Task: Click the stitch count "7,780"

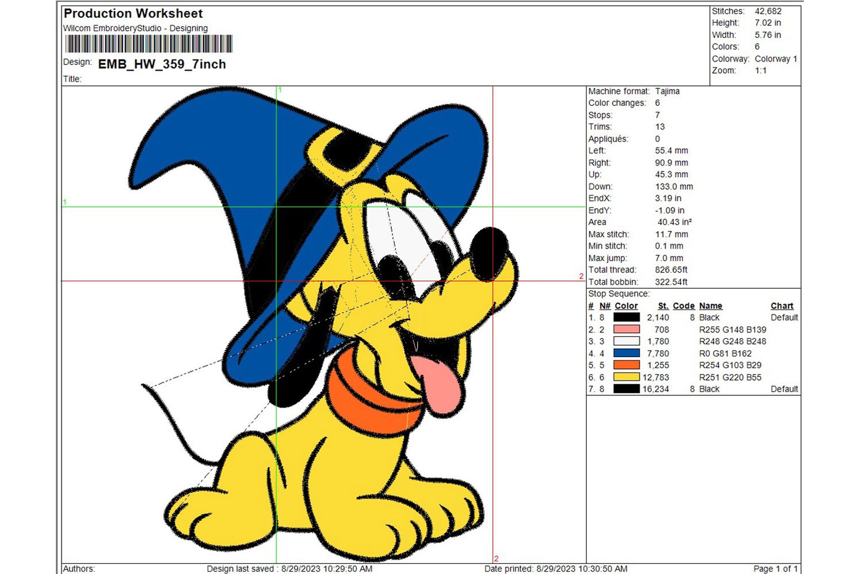Action: [658, 353]
